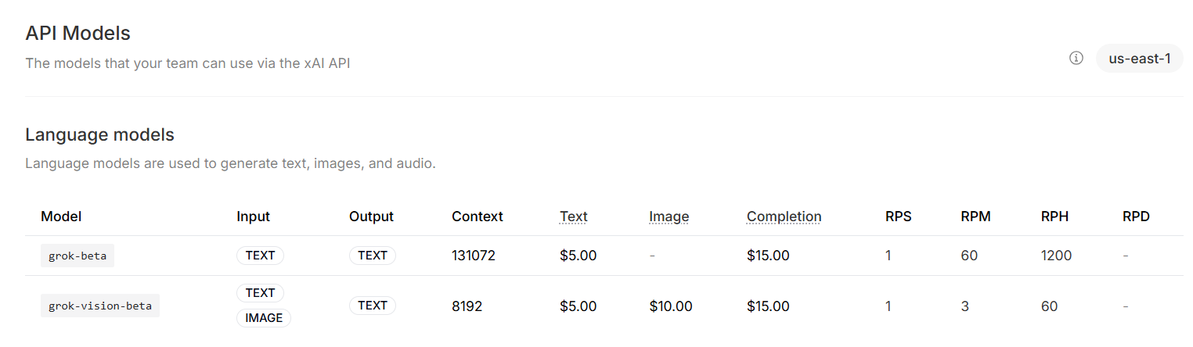This screenshot has width=1193, height=347.
Task: Click the $10.00 image price for grok-vision-beta
Action: pos(671,306)
